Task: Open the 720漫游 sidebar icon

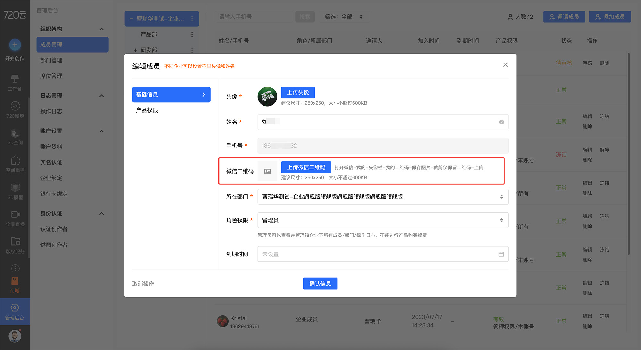Action: click(x=15, y=106)
